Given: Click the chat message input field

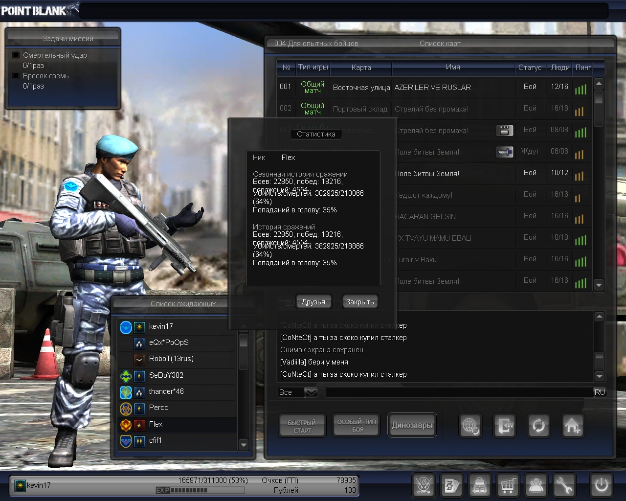Looking at the screenshot, I should [459, 392].
